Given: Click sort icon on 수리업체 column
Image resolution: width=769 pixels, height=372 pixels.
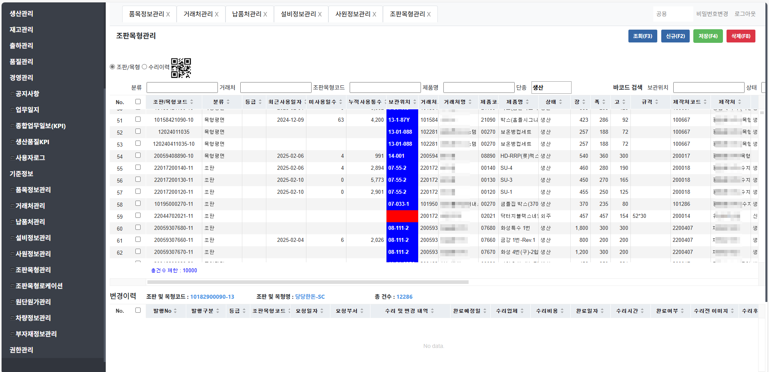Looking at the screenshot, I should [x=522, y=311].
